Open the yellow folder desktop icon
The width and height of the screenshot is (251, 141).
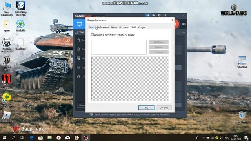(7, 26)
